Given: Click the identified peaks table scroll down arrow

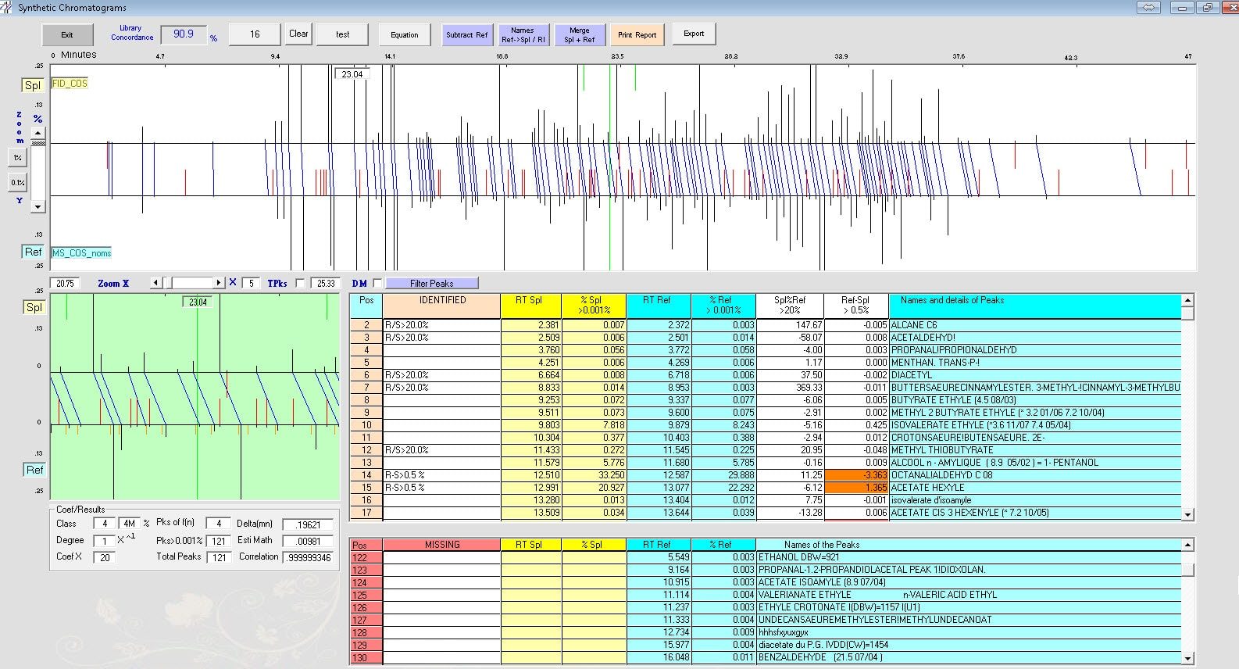Looking at the screenshot, I should click(x=1188, y=514).
